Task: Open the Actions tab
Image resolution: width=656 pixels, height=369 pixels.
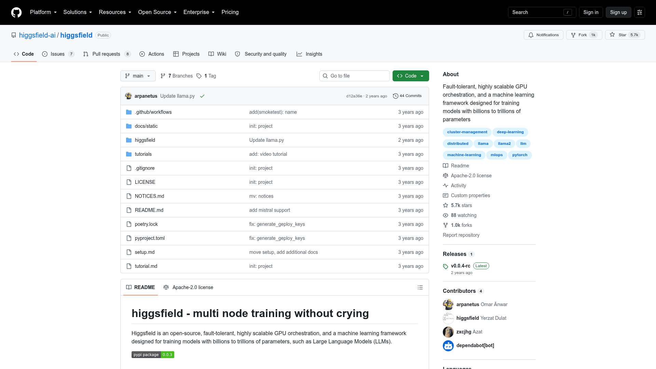Action: tap(152, 54)
